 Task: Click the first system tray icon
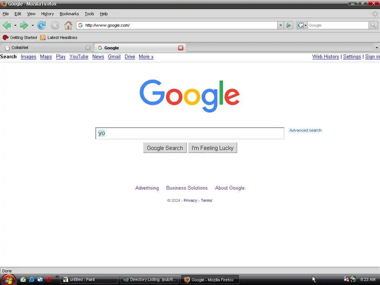346,279
